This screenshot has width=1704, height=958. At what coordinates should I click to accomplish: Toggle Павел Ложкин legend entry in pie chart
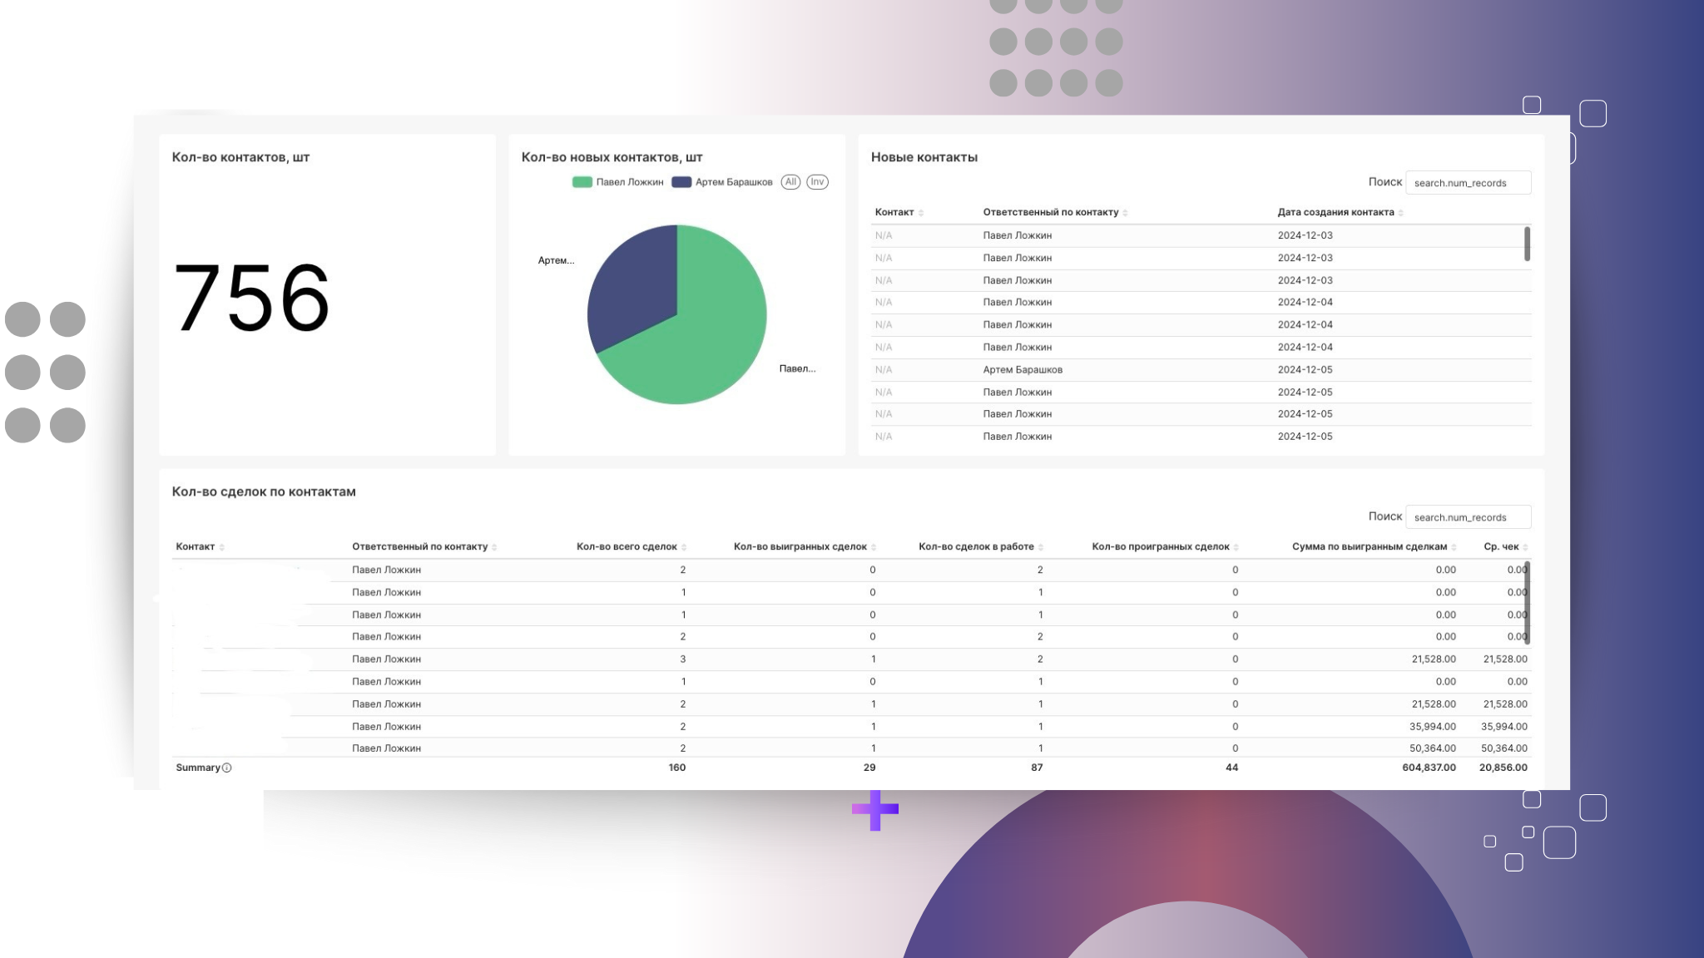point(618,182)
